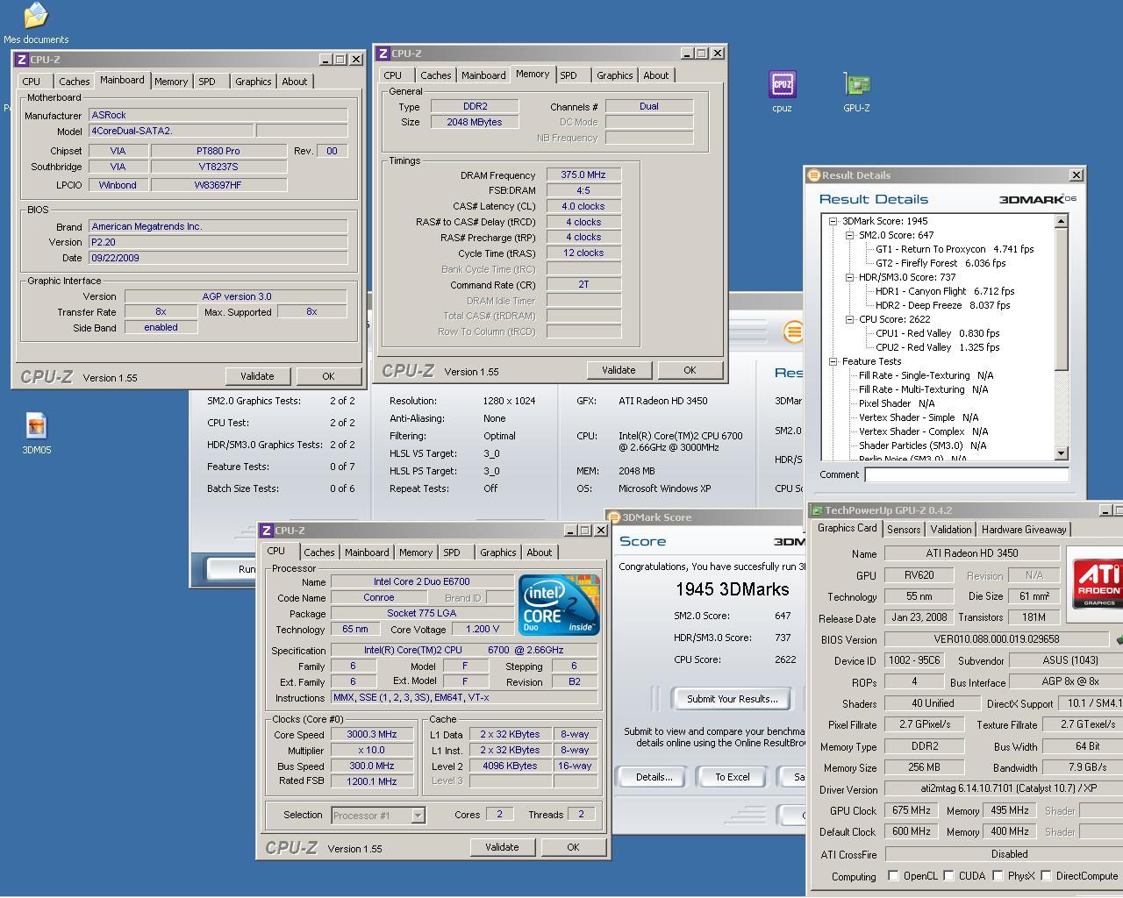Viewport: 1123px width, 898px height.
Task: Open Hardware Giveaway tab in GPU-Z
Action: point(1024,530)
